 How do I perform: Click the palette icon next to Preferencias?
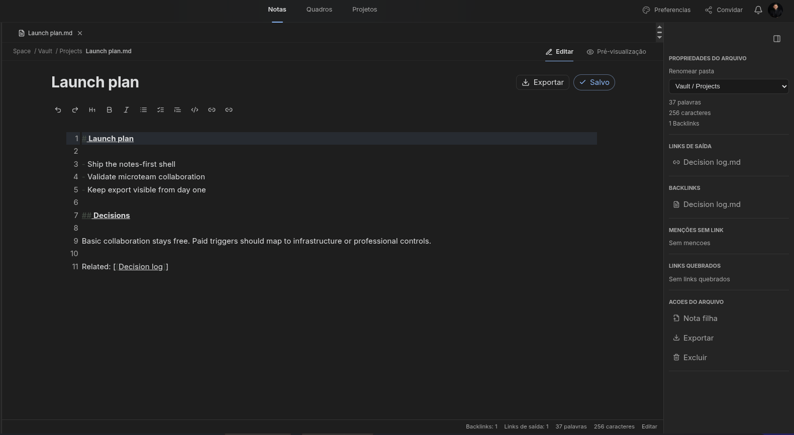646,10
